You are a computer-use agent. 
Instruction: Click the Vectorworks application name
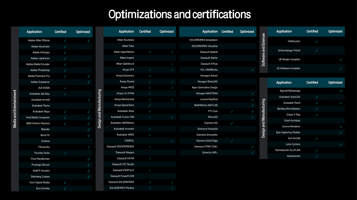click(x=293, y=156)
